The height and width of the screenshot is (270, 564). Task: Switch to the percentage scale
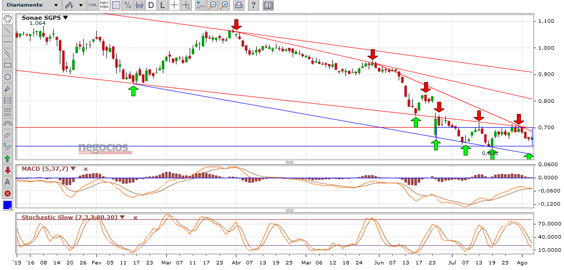128,5
